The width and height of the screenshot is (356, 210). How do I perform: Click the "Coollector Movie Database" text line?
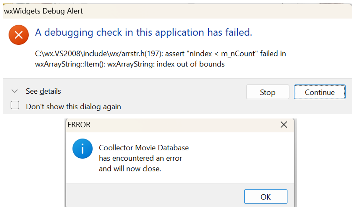point(144,148)
